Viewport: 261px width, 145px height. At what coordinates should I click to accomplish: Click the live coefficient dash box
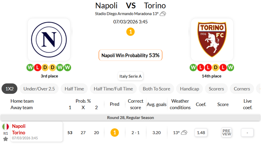[x=247, y=133]
